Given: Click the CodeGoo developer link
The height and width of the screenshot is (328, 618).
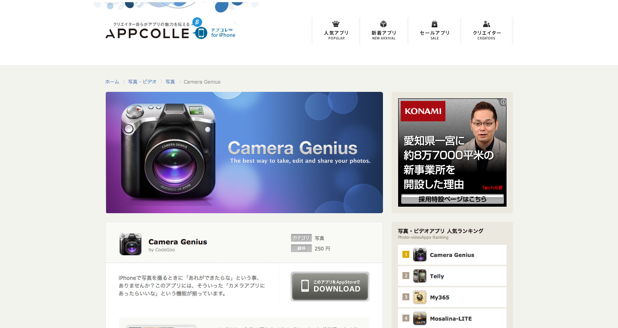Looking at the screenshot, I should [x=165, y=250].
